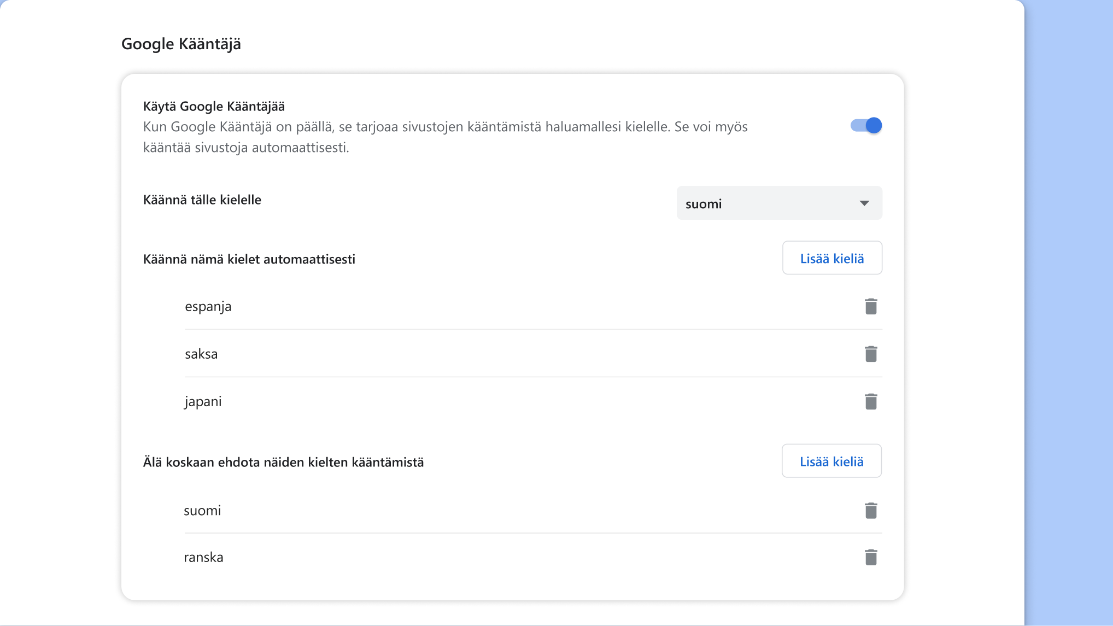Remove ranska using its trash icon
1113x626 pixels.
coord(871,558)
